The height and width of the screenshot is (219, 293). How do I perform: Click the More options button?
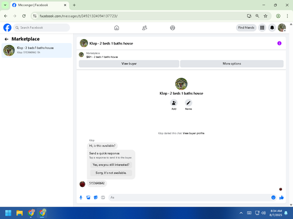coord(231,64)
